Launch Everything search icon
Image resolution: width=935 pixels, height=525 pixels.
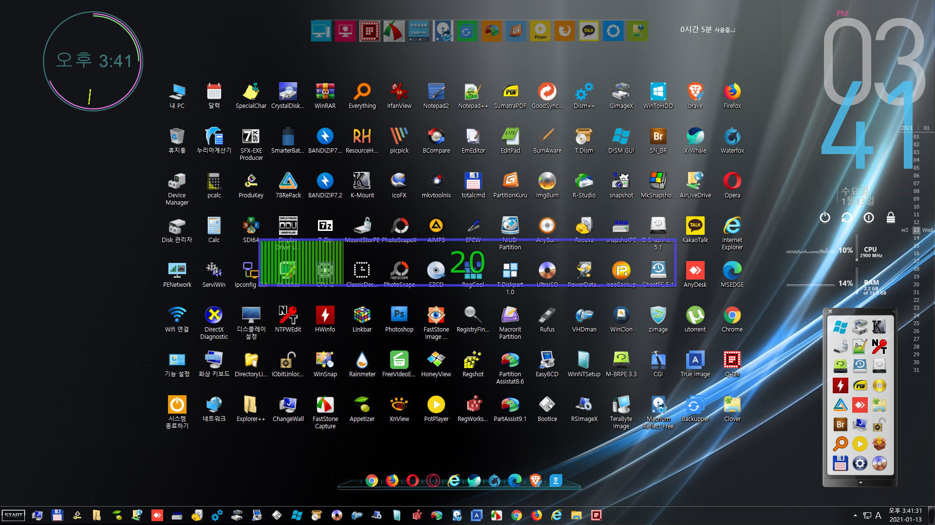click(x=362, y=95)
